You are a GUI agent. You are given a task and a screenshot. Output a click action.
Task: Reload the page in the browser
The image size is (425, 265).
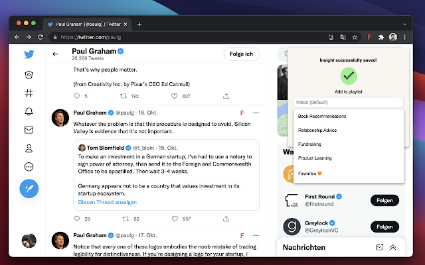click(41, 37)
